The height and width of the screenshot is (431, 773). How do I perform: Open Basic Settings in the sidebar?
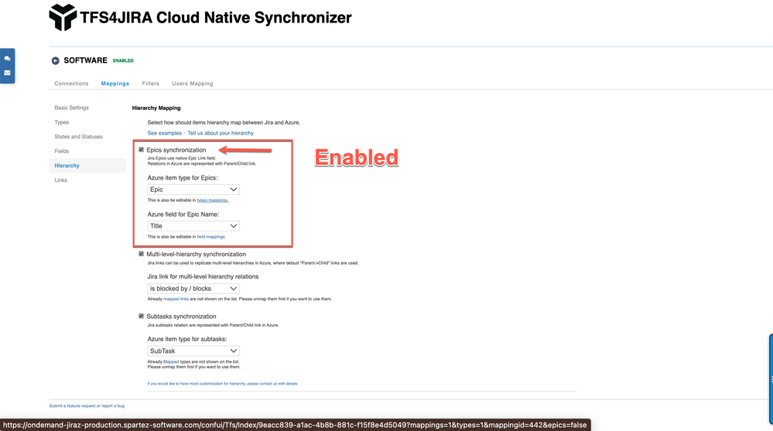point(71,108)
